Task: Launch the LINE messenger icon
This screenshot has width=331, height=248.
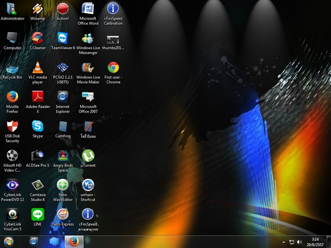Action: tap(38, 214)
